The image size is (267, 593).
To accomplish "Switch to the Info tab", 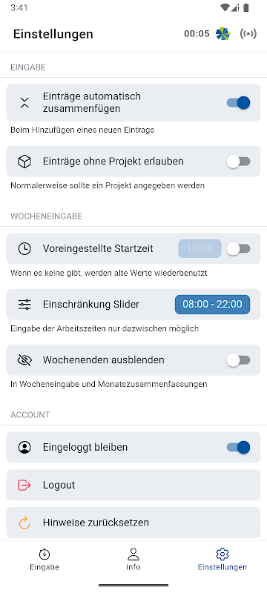I will 133,560.
